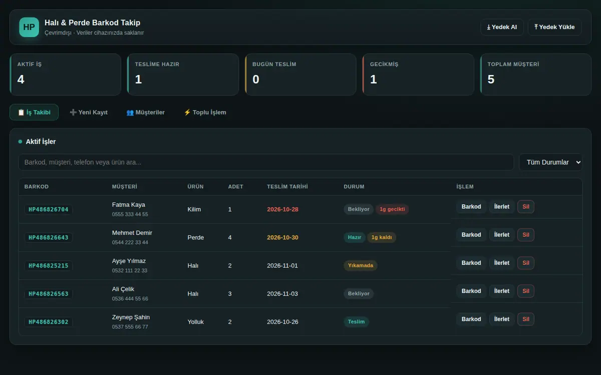
Task: Click the Gecikmiş stat card
Action: (418, 74)
